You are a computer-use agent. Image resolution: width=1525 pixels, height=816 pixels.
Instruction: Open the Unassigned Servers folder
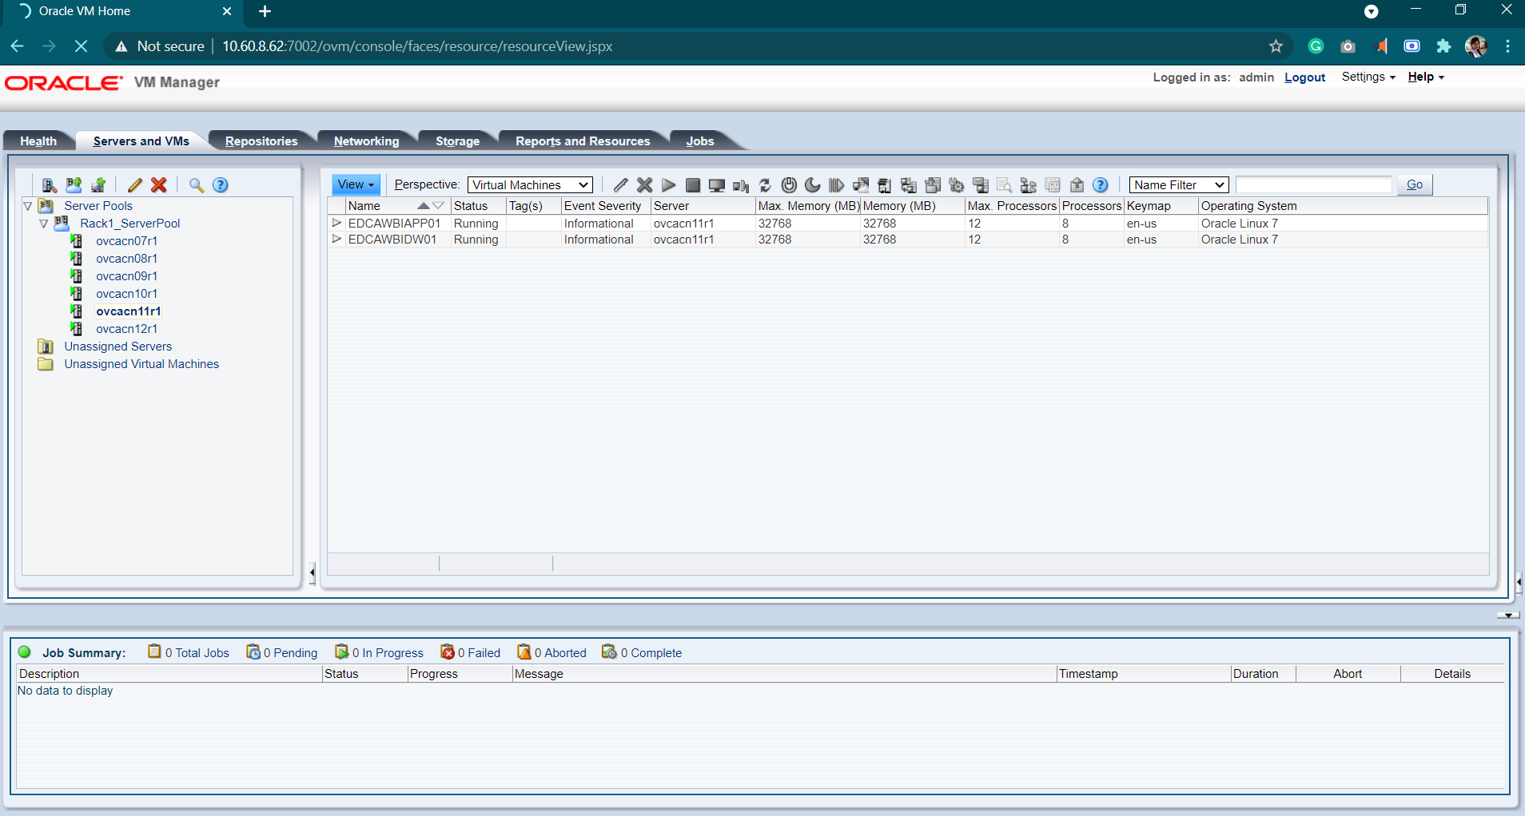tap(118, 347)
